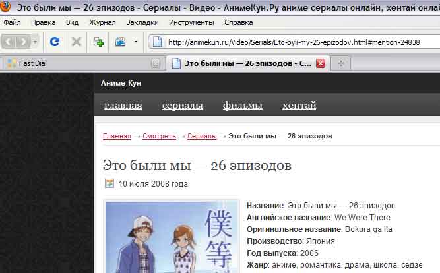The width and height of the screenshot is (440, 273).
Task: Reload the page with the blue refresh icon
Action: click(55, 42)
